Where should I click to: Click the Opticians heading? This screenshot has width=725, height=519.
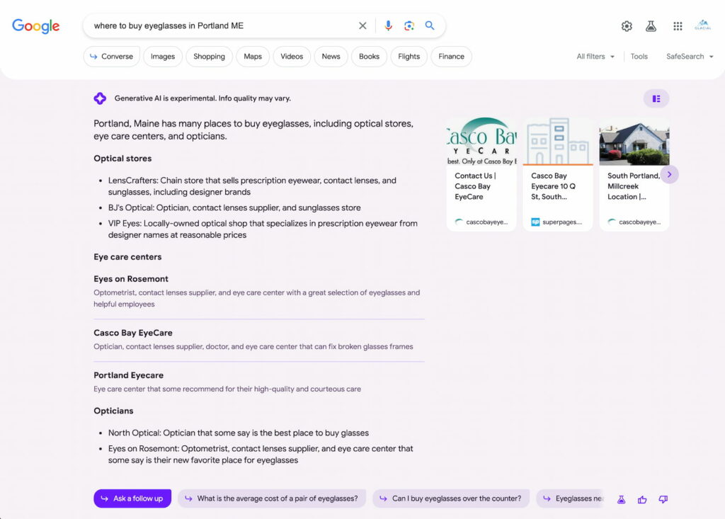coord(113,411)
